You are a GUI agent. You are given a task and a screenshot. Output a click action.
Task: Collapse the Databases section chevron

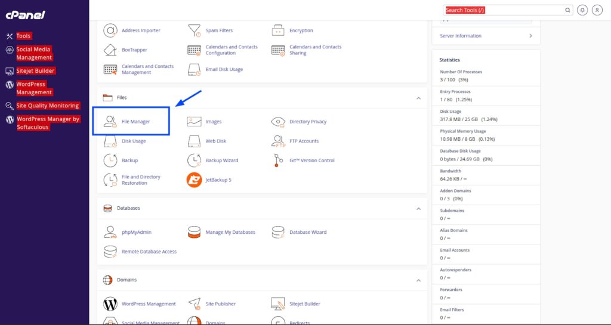(x=418, y=209)
